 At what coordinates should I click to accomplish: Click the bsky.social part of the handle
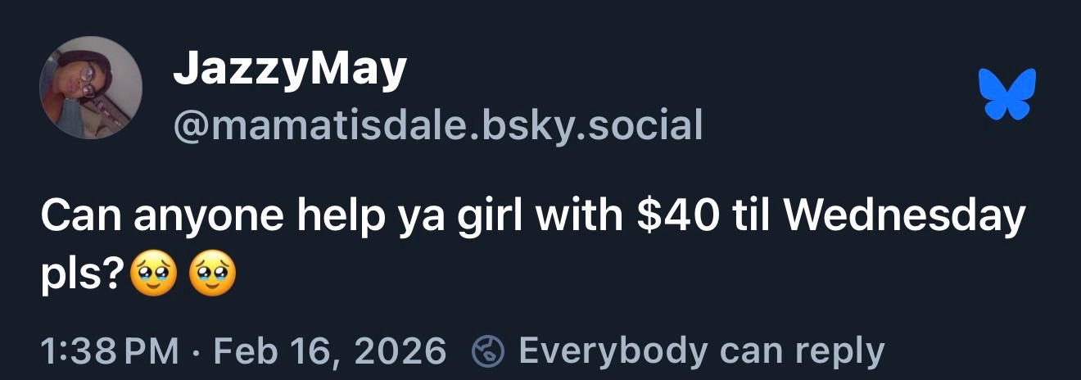(595, 125)
